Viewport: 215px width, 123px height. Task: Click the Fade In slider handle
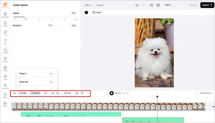tap(19, 77)
